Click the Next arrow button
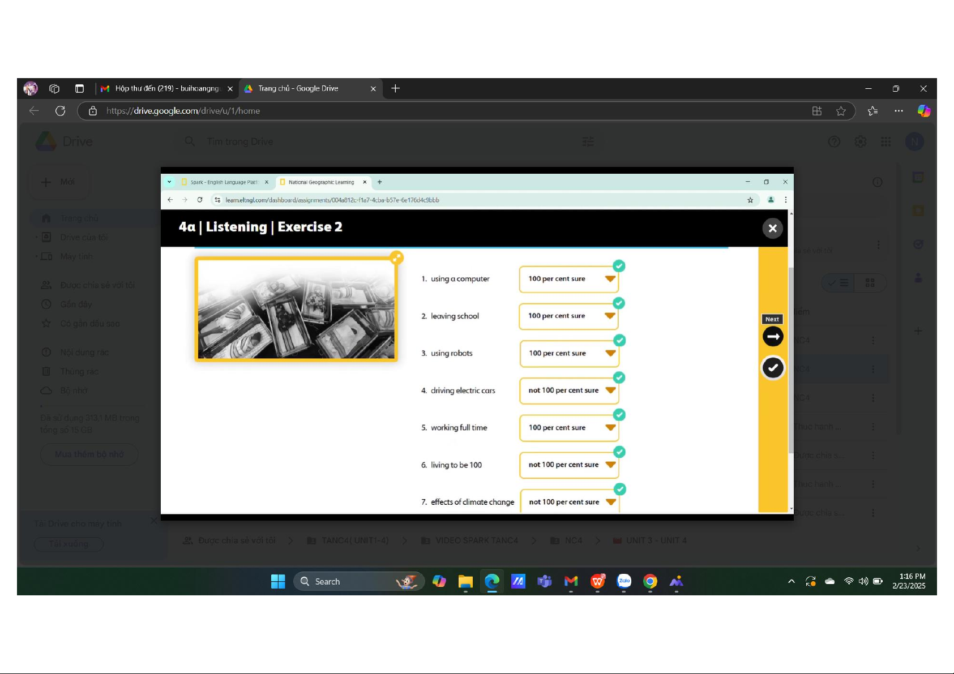954x674 pixels. click(x=773, y=336)
